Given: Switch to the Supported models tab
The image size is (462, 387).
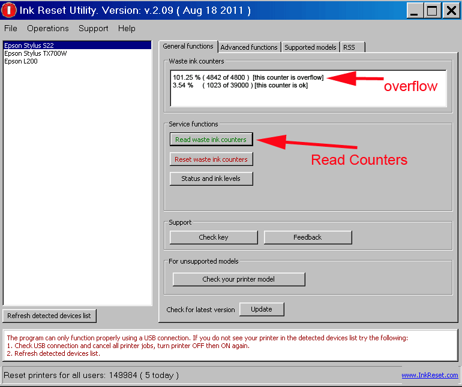Looking at the screenshot, I should pos(310,47).
